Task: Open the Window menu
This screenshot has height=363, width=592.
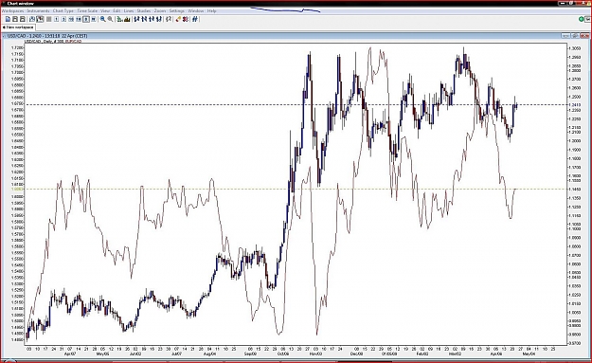Action: [196, 11]
